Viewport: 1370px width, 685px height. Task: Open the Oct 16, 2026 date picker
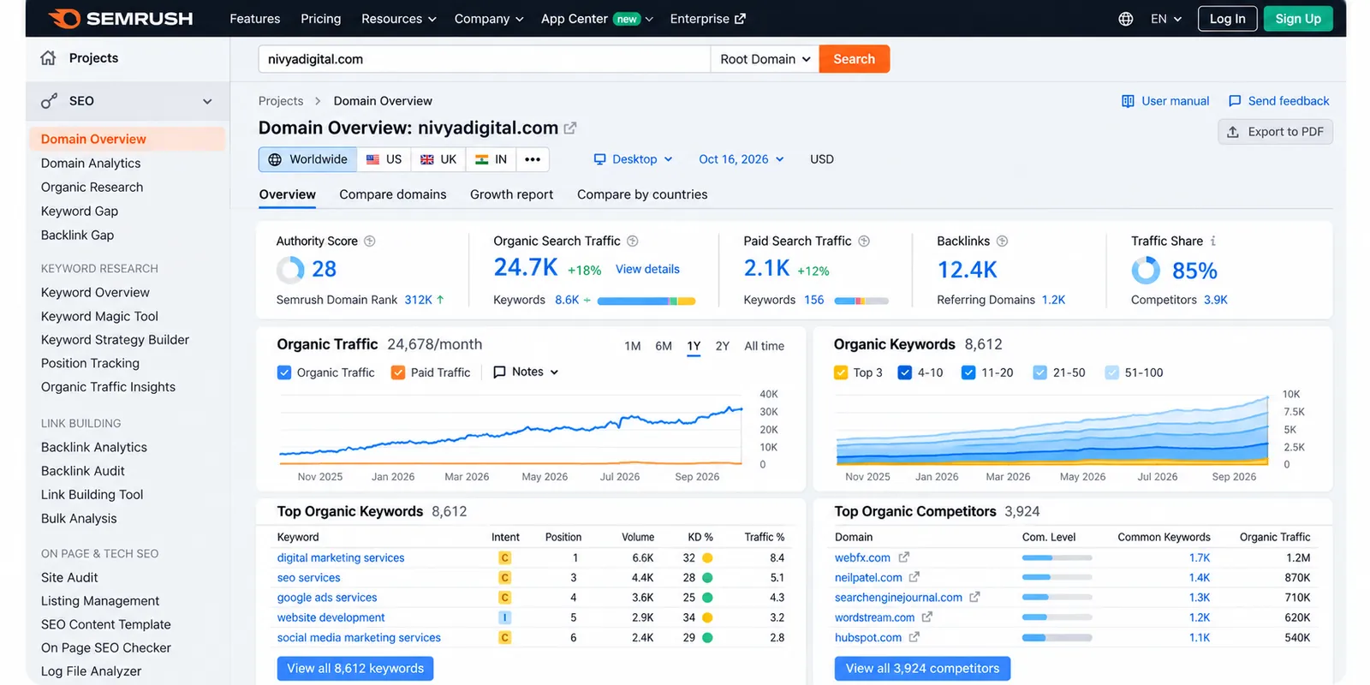pyautogui.click(x=742, y=159)
